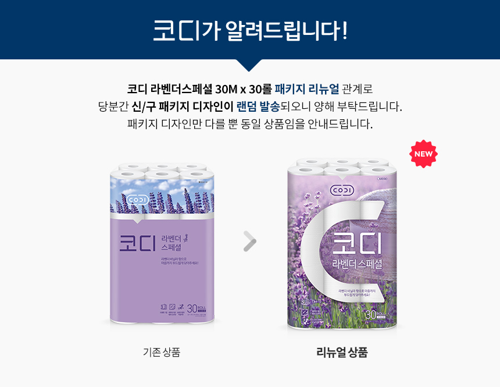500x387 pixels.
Task: Click the 코디 라벤더스페셜 30M x 30롤 text
Action: coord(199,89)
